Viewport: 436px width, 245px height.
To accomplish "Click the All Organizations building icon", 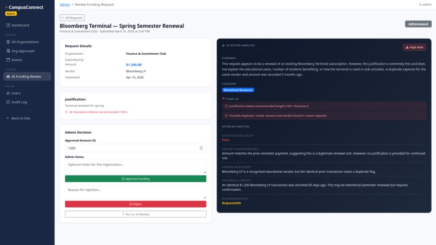I will pos(8,42).
